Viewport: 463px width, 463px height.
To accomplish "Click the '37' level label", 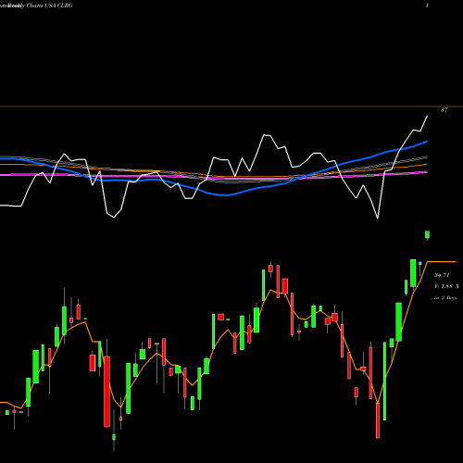I will tap(444, 110).
